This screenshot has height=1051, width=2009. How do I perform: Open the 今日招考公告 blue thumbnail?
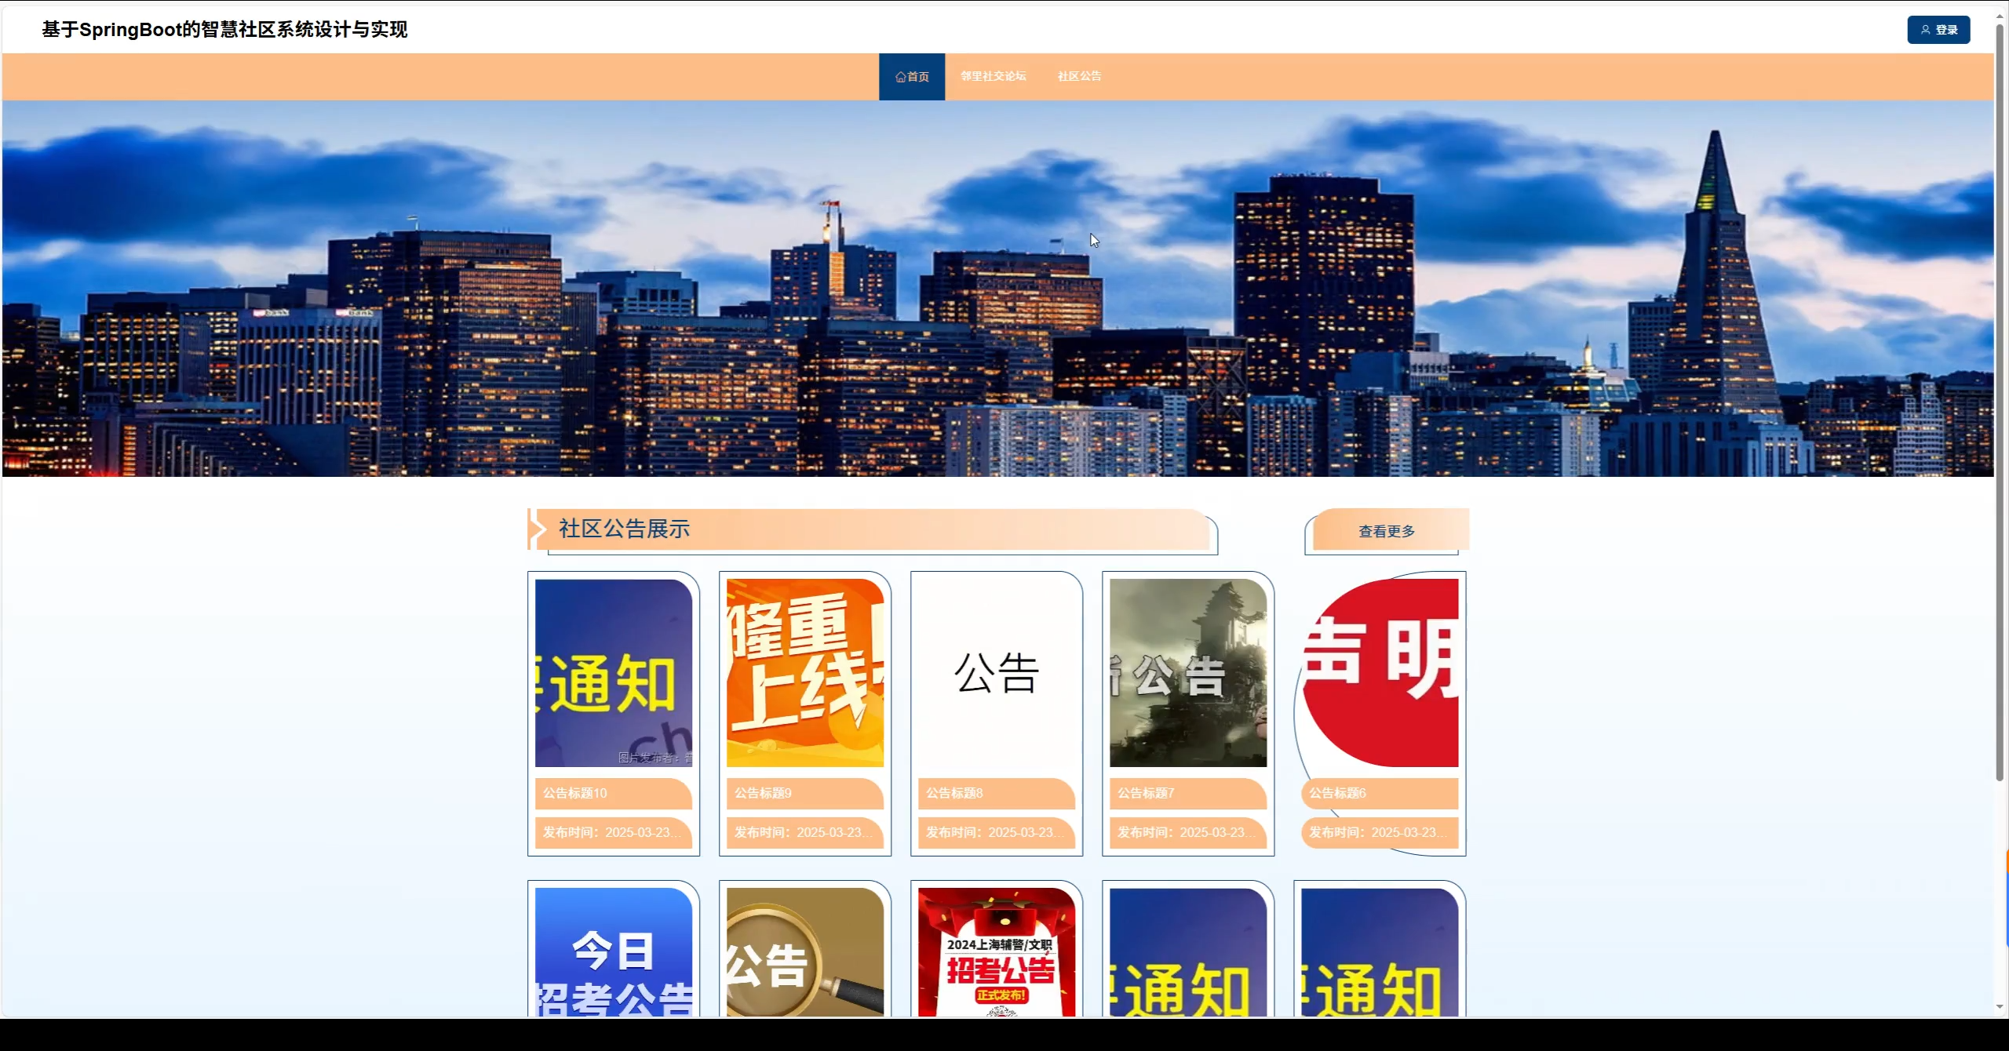click(x=613, y=952)
